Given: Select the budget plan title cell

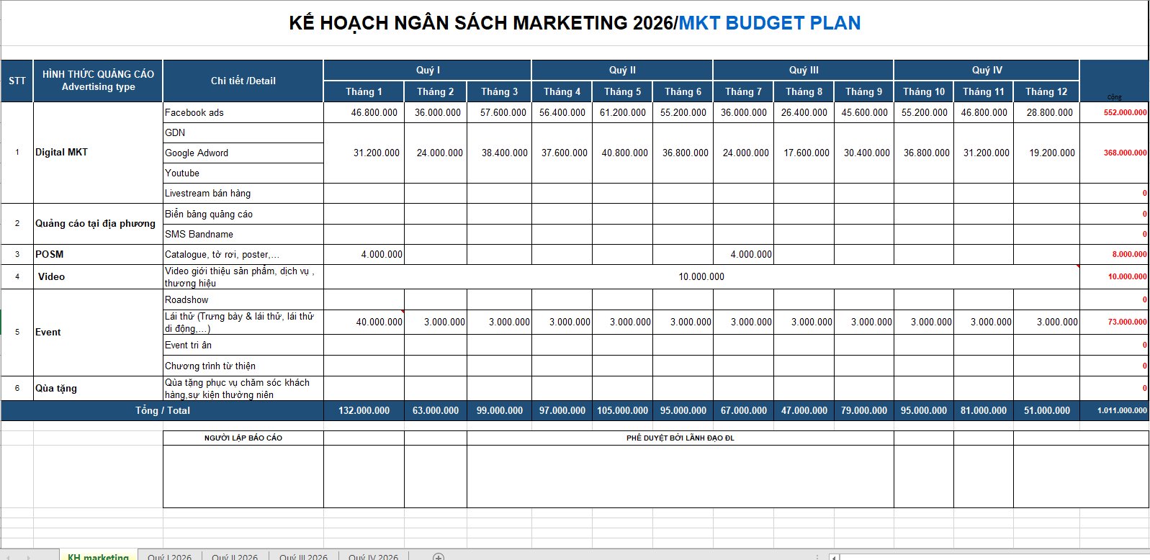Looking at the screenshot, I should (x=575, y=23).
